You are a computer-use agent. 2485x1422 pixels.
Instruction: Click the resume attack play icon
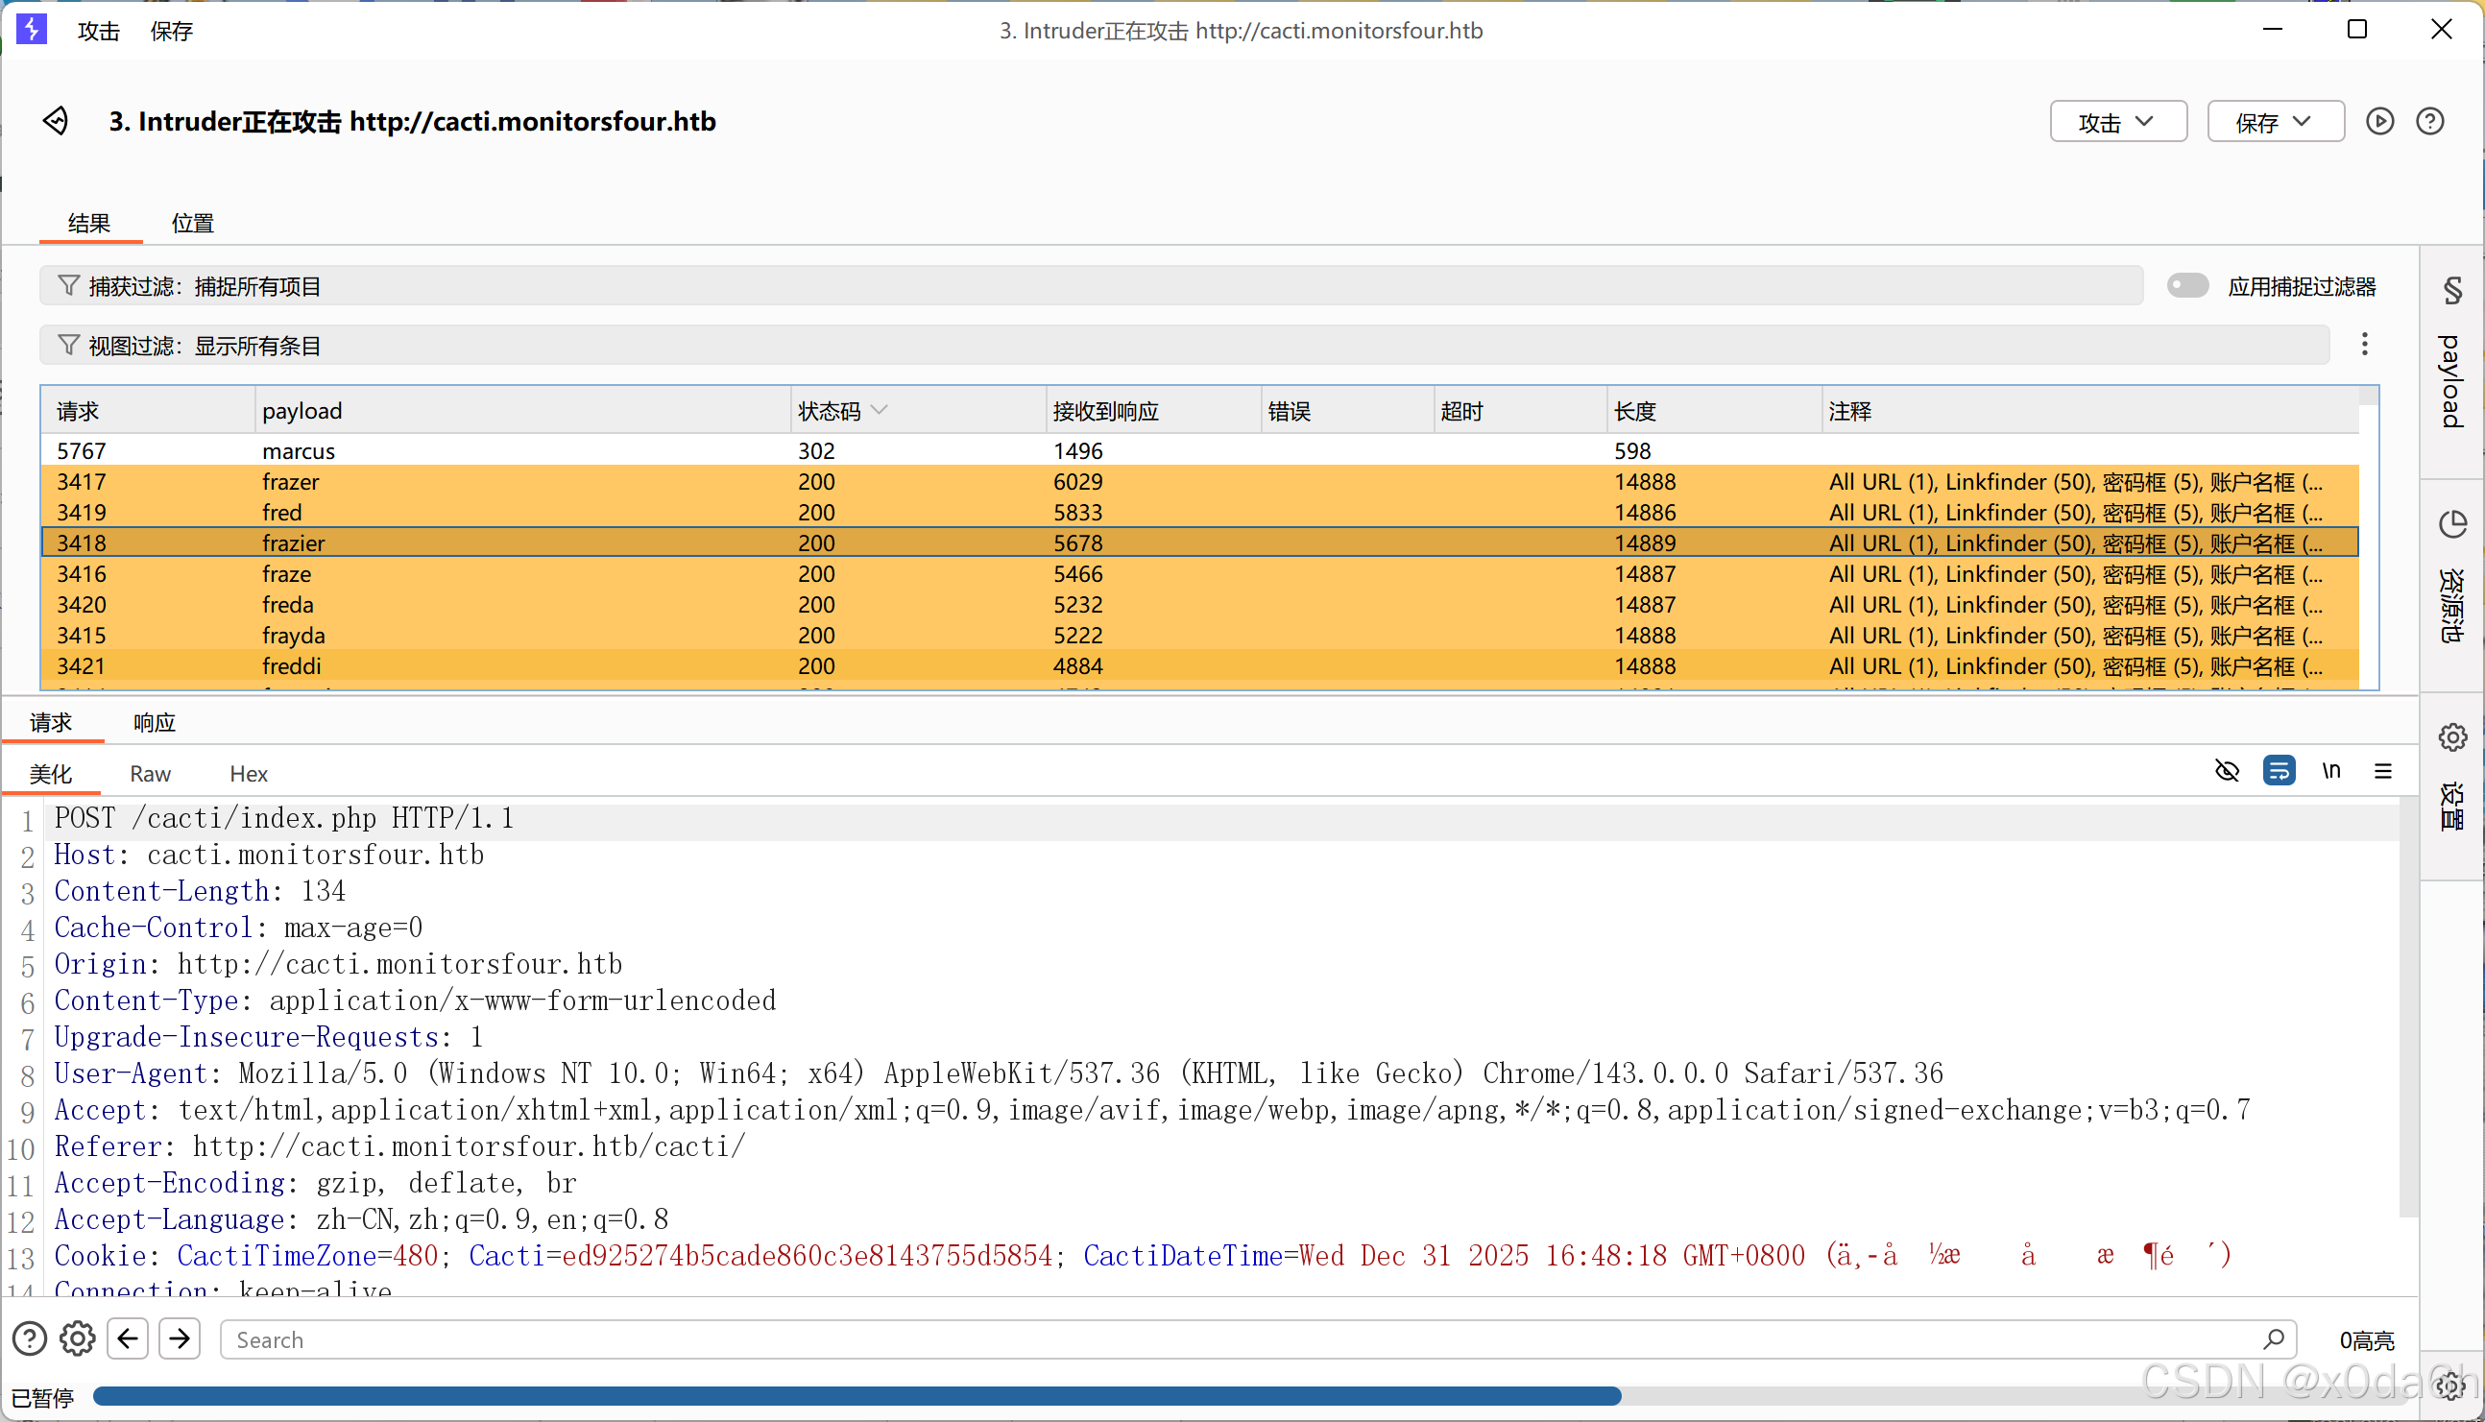(x=2379, y=121)
